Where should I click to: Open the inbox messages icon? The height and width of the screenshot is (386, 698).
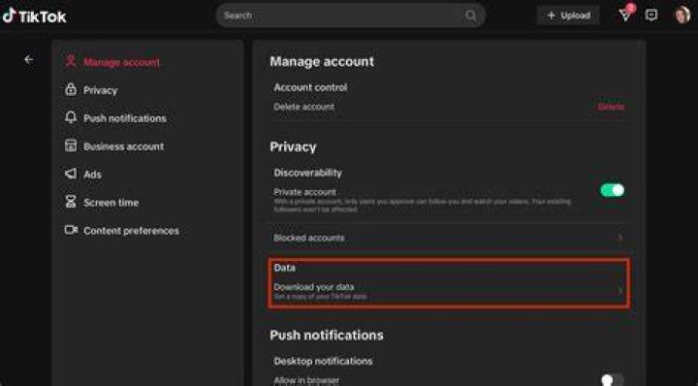click(651, 16)
